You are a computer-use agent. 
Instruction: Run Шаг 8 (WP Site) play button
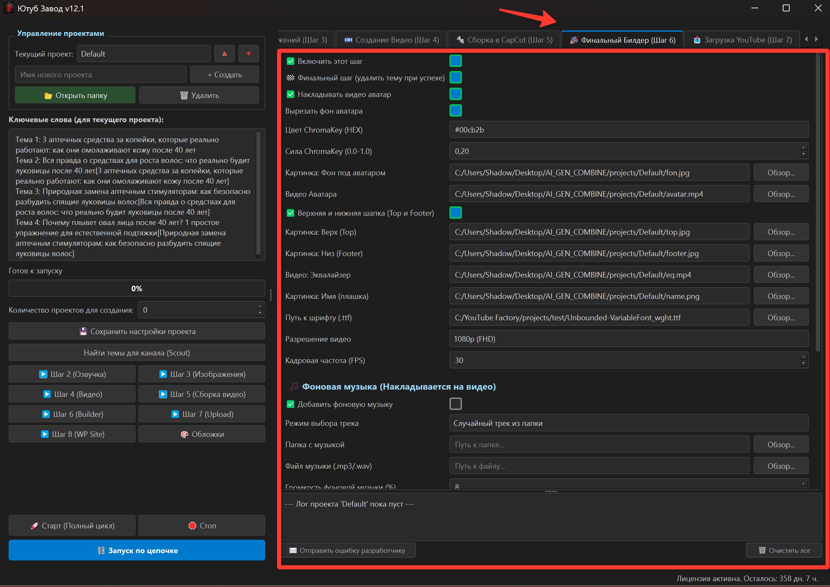coord(72,434)
